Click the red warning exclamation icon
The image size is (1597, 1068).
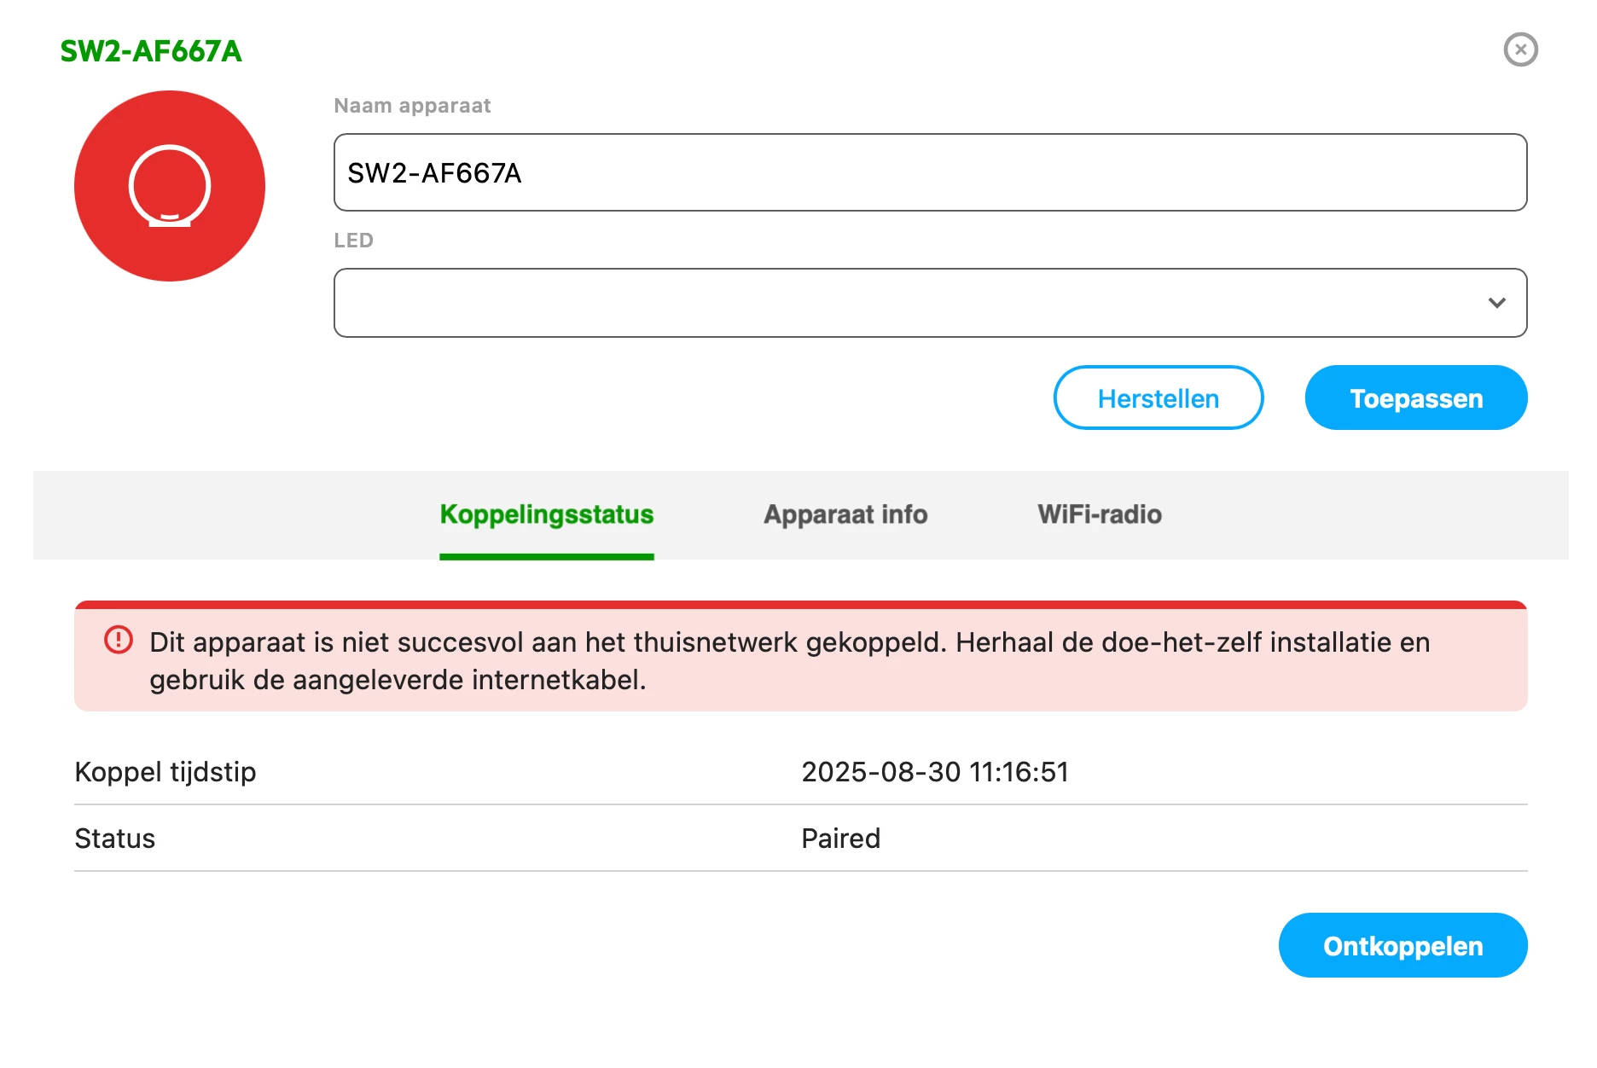[x=119, y=640]
